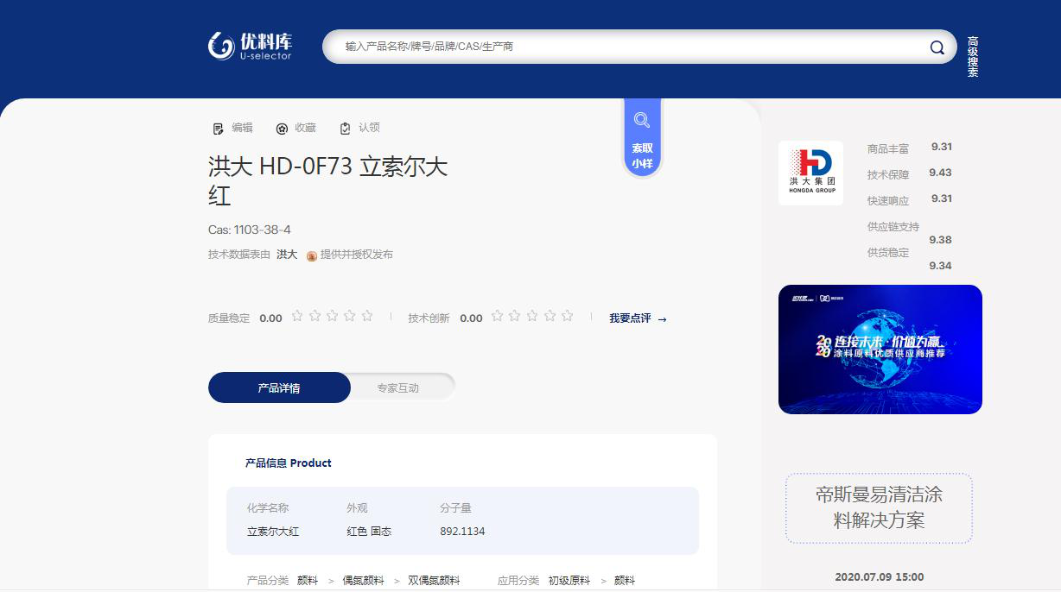Rate 技术创新 with the fifth star
Image resolution: width=1061 pixels, height=592 pixels.
click(567, 316)
